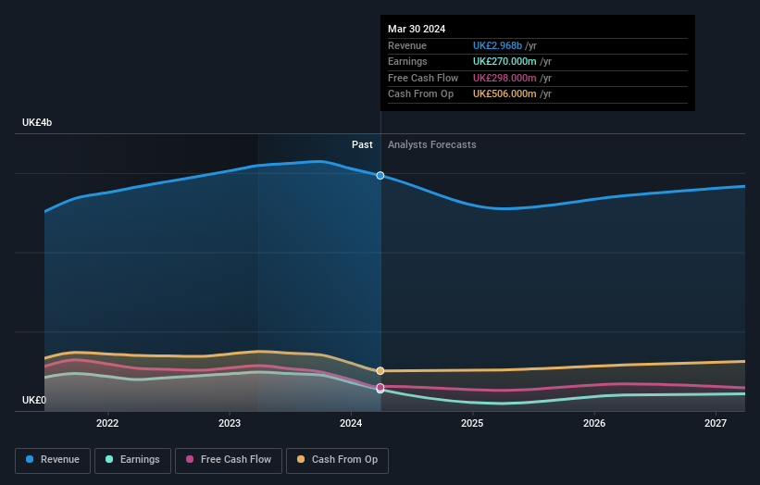The image size is (760, 485).
Task: Click the pink Free Cash Flow data point
Action: (380, 387)
